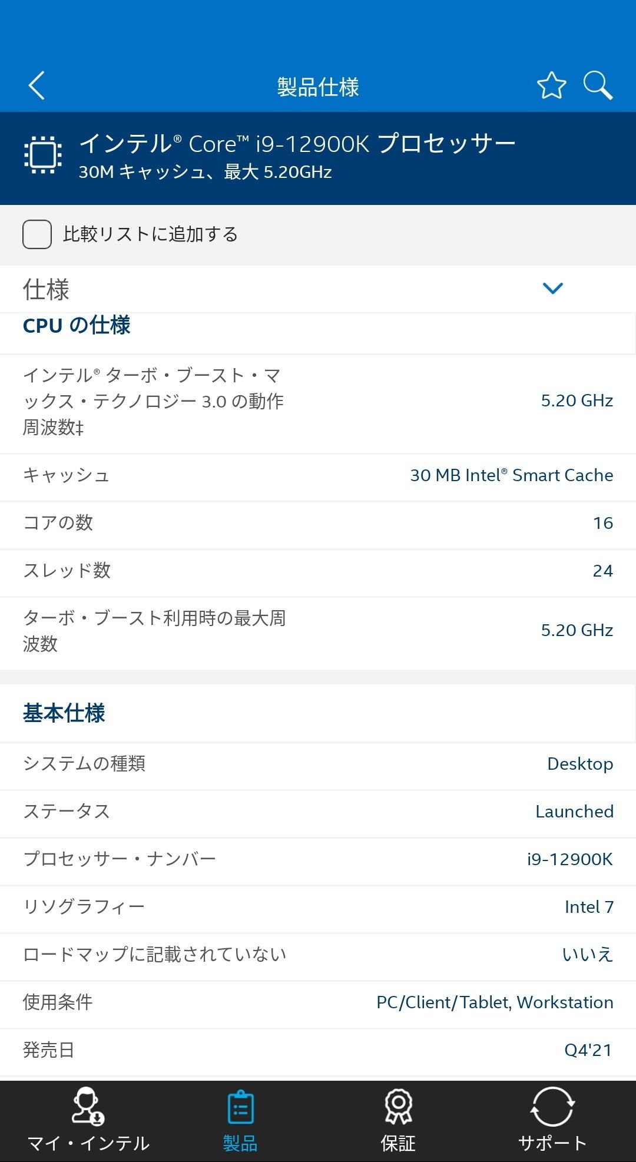Switch to the 保証 tab label
Image resolution: width=636 pixels, height=1162 pixels.
[399, 1143]
